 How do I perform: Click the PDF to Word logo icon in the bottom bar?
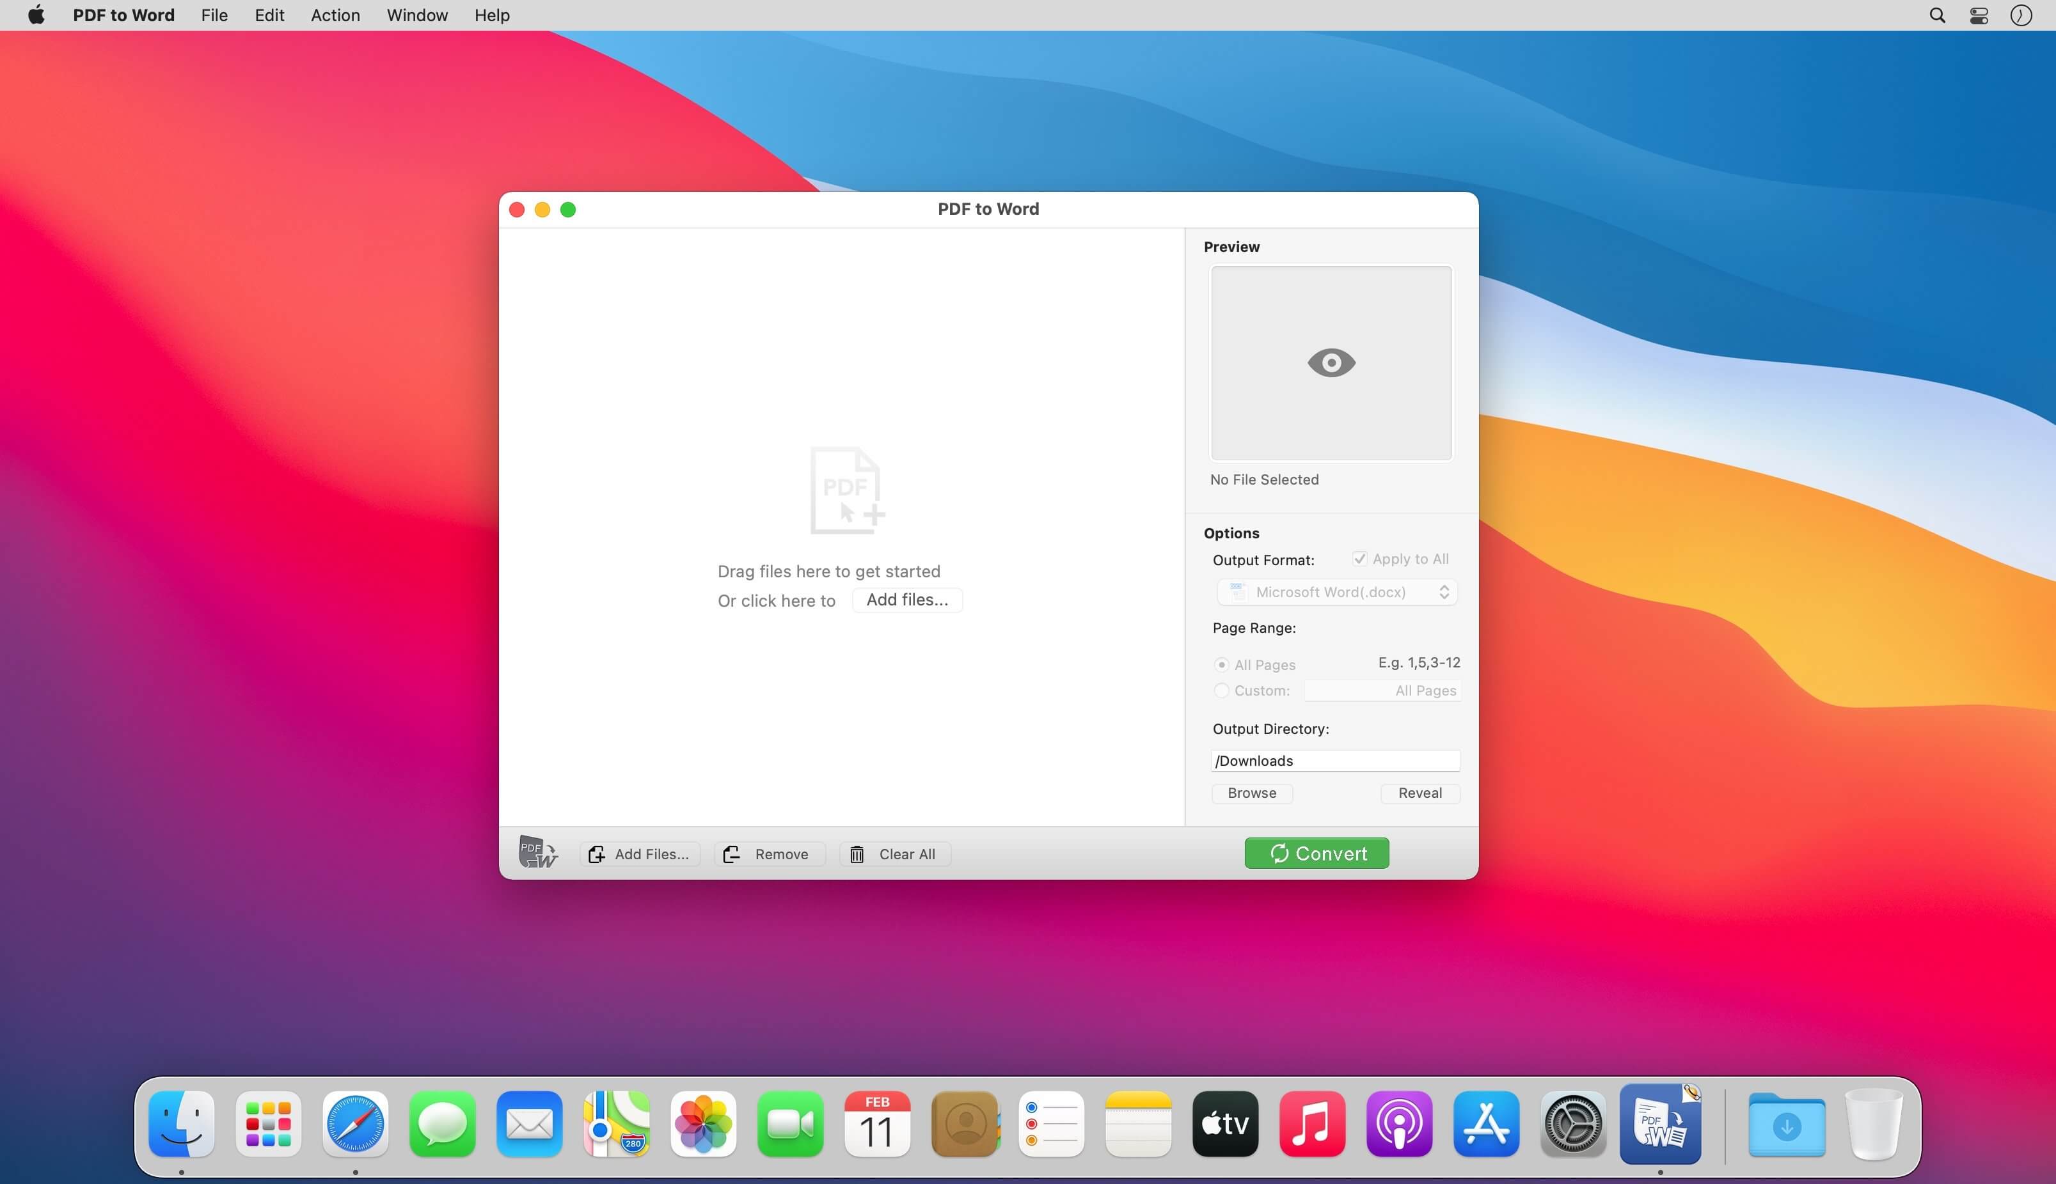538,852
